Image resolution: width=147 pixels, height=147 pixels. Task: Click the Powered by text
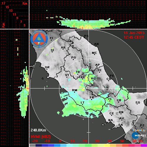tap(139, 130)
